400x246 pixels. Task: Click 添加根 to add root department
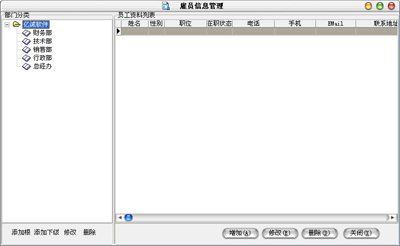click(21, 232)
